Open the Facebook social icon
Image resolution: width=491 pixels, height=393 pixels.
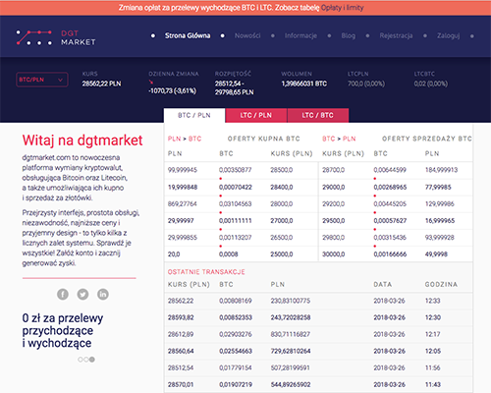(63, 294)
